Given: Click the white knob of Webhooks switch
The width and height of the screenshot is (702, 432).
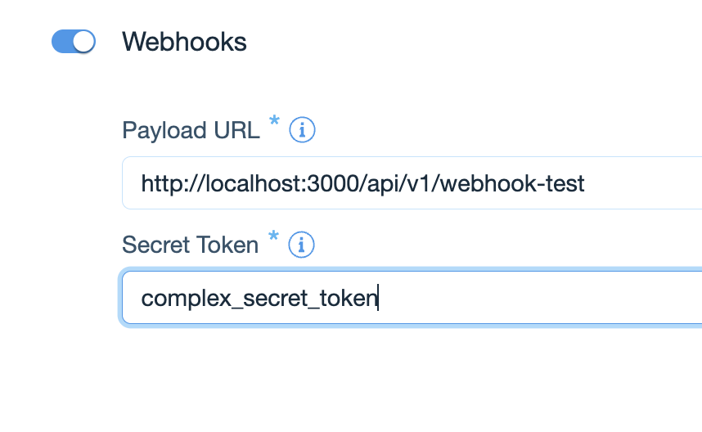Looking at the screenshot, I should 84,41.
